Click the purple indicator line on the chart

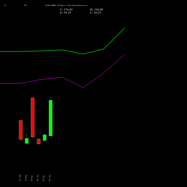(62, 77)
